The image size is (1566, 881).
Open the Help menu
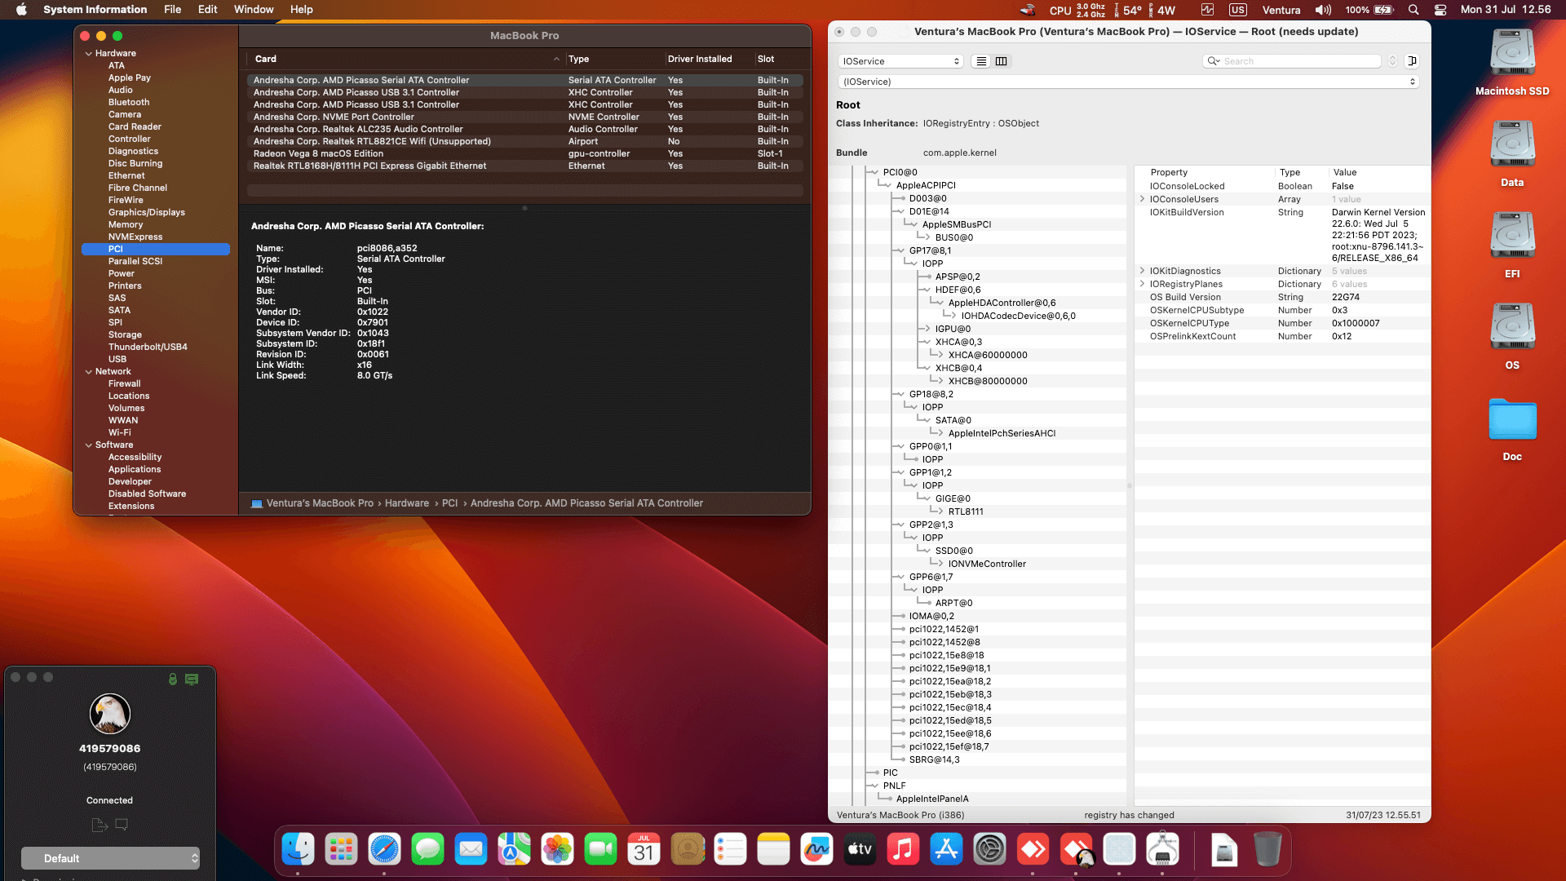click(301, 10)
